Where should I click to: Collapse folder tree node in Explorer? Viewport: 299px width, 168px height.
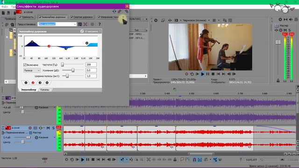pos(7,37)
